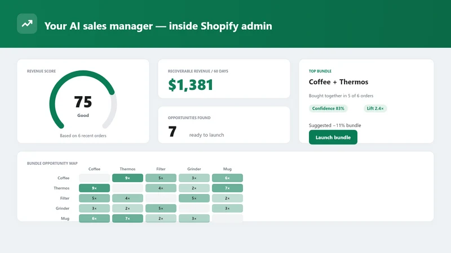Viewport: 451px width, 253px height.
Task: Click the TOP BUNDLE label
Action: [x=320, y=71]
